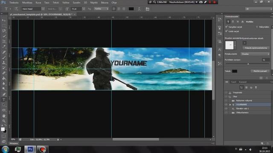The width and height of the screenshot is (273, 153).
Task: Click the scissors-style icon in the collapsed dock
Action: [220, 63]
